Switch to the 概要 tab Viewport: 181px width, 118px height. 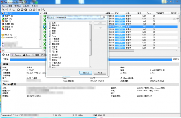tap(6, 55)
